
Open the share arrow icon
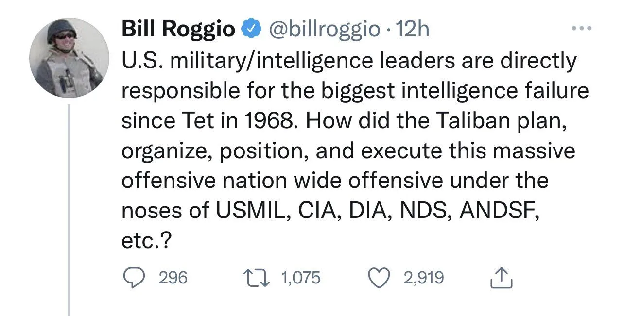click(x=503, y=278)
